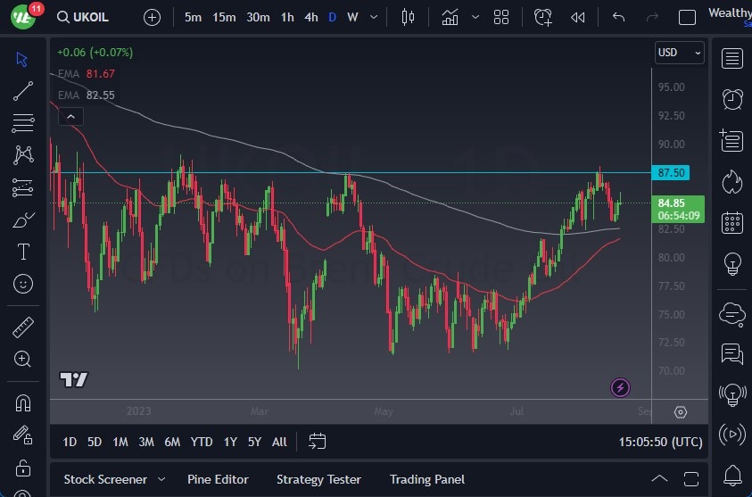This screenshot has height=497, width=752.
Task: Select the brush drawing tool
Action: coord(23,220)
